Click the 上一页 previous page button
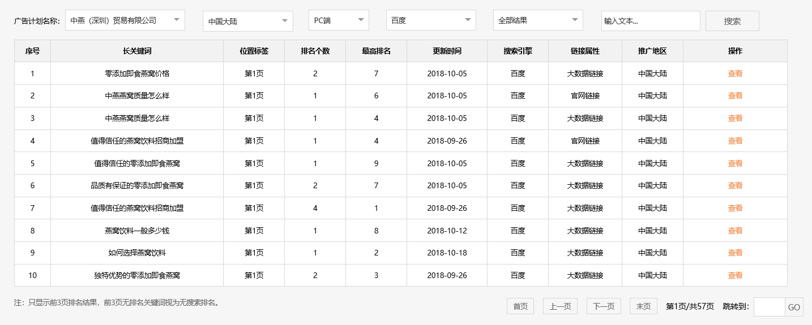This screenshot has height=325, width=812. [x=560, y=306]
